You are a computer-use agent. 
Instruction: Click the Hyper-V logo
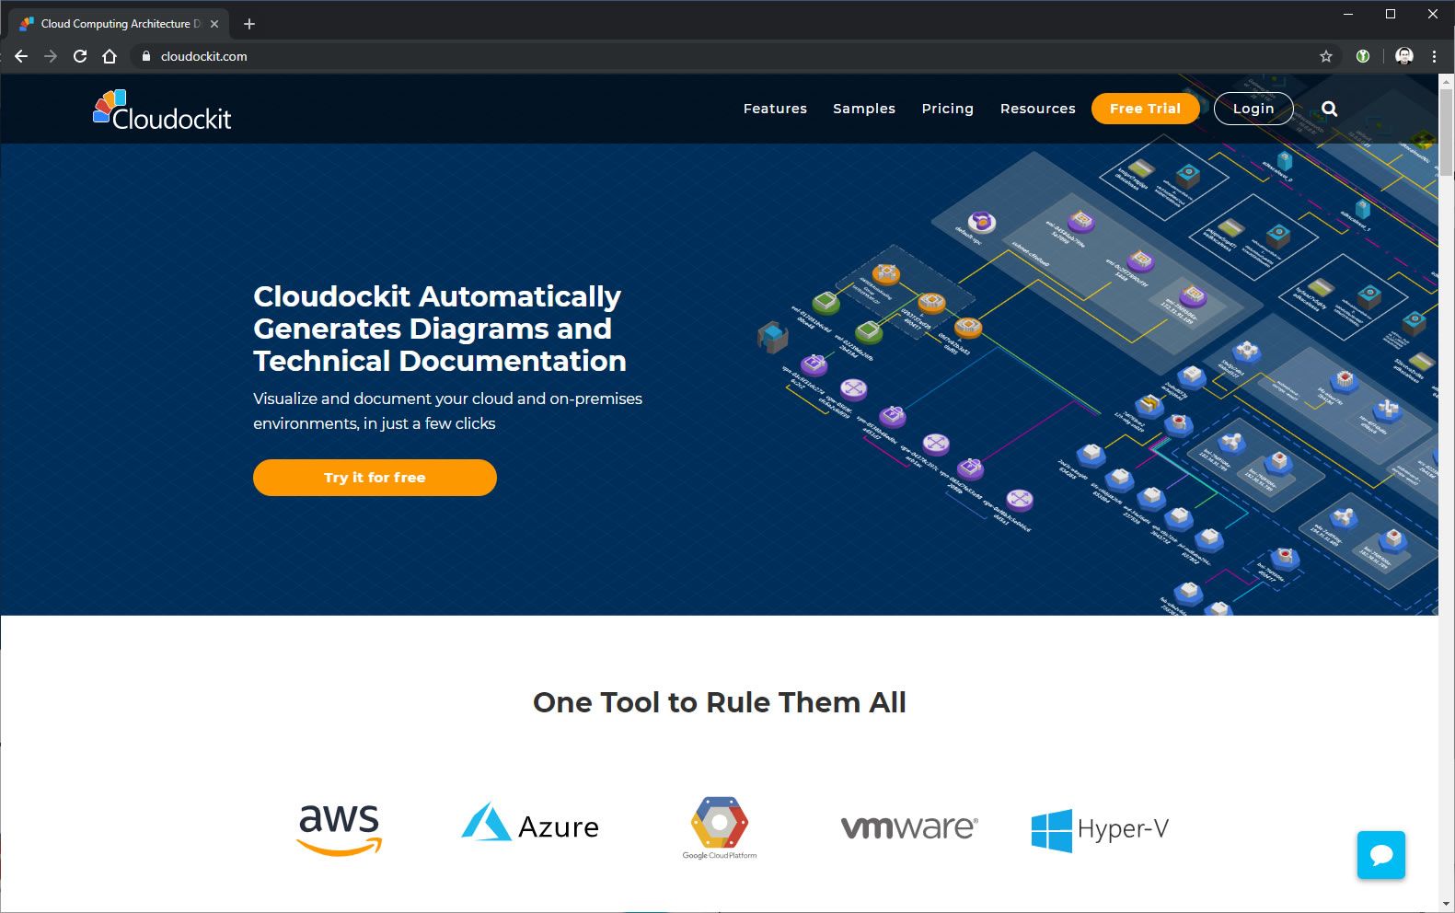pyautogui.click(x=1100, y=829)
